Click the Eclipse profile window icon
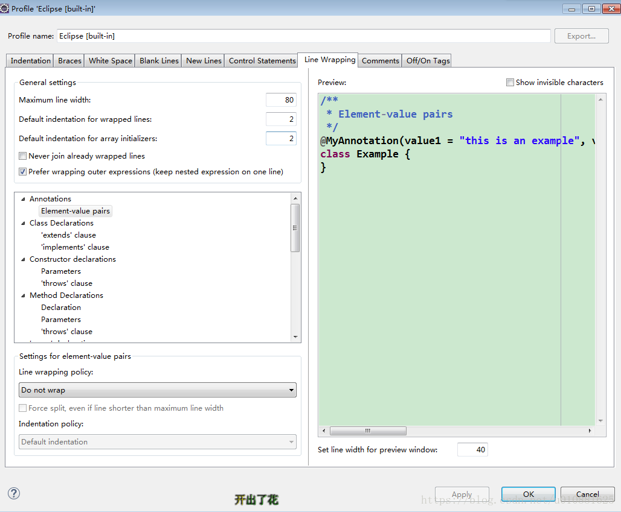This screenshot has height=512, width=621. [4, 8]
